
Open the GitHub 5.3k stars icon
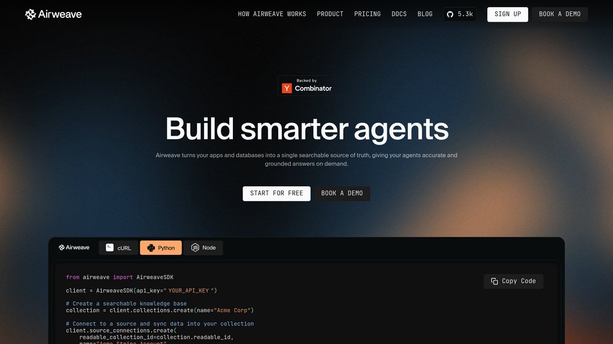point(450,14)
